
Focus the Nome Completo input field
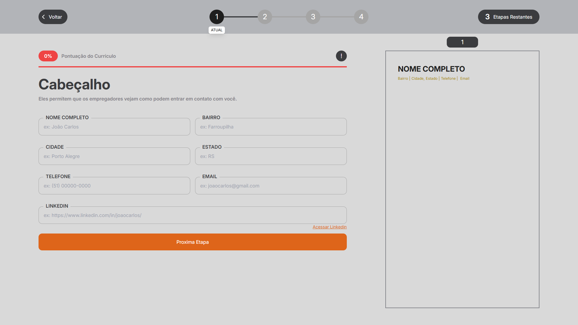(114, 127)
